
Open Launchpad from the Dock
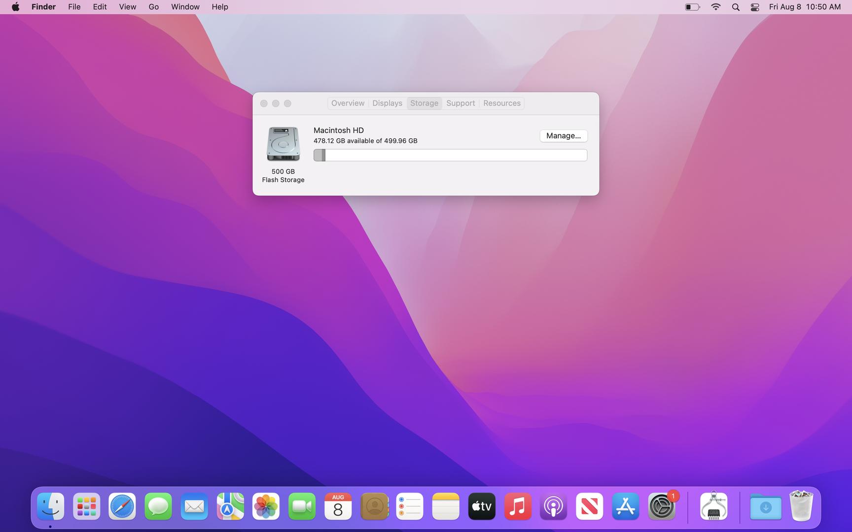86,506
